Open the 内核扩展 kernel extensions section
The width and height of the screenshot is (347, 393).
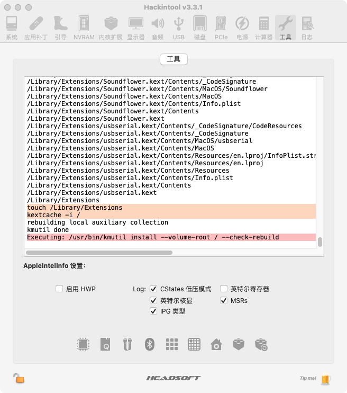point(111,28)
